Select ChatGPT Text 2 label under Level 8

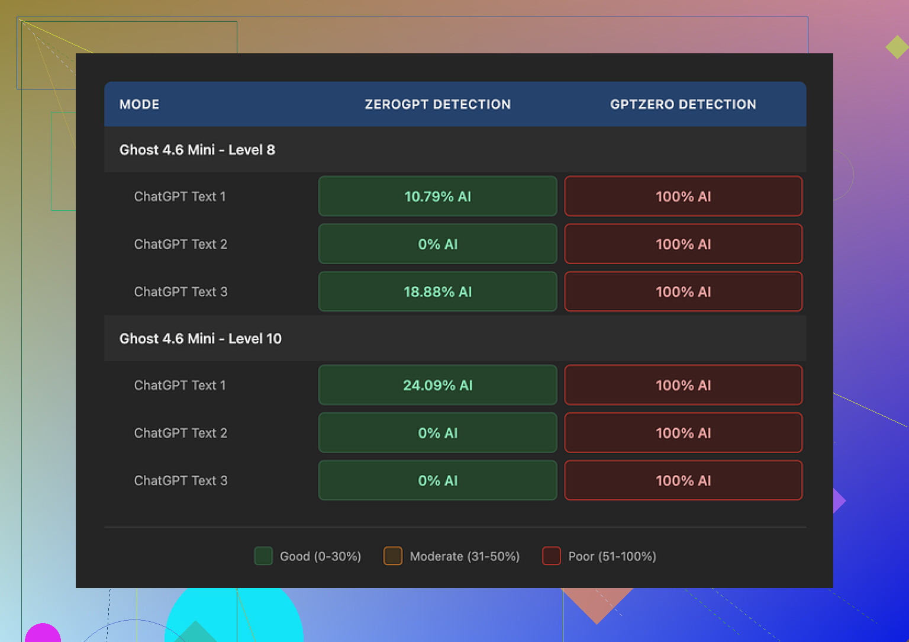coord(180,244)
